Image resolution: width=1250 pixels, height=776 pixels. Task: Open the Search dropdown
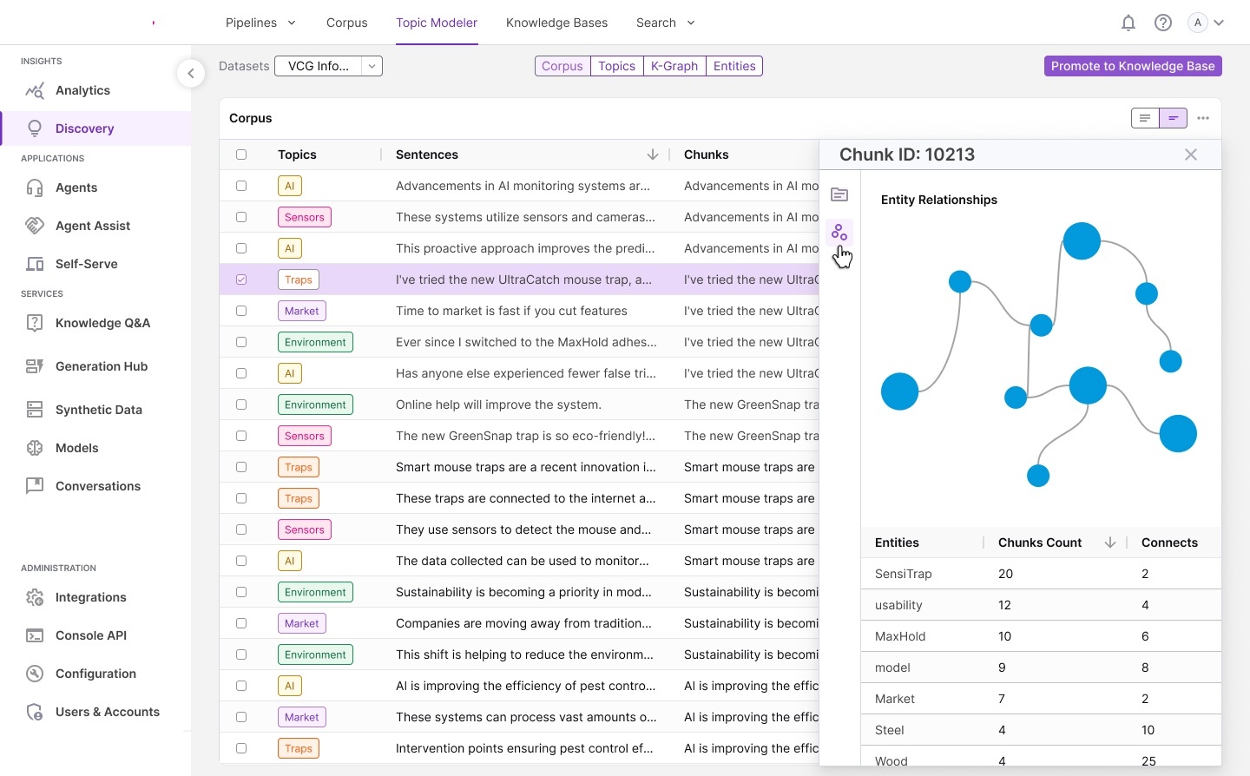(665, 23)
